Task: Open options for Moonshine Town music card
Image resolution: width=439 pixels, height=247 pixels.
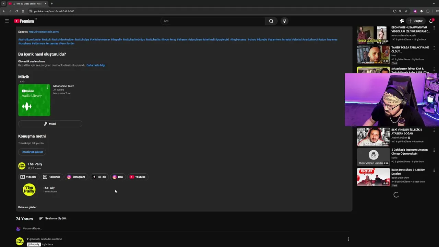Action: pyautogui.click(x=47, y=87)
